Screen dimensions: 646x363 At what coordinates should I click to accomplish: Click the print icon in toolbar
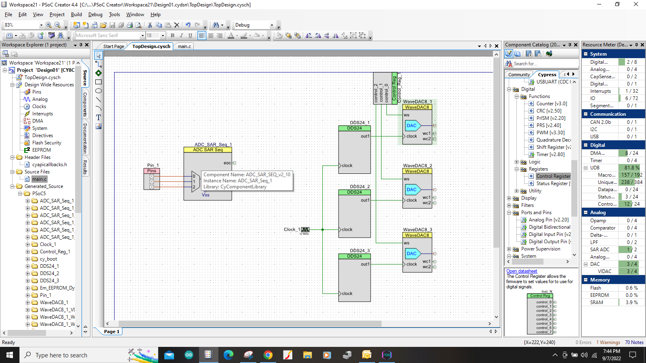(x=130, y=25)
